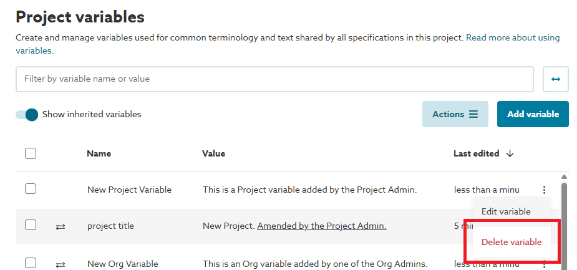This screenshot has width=577, height=270.
Task: Choose Edit variable from the context menu
Action: [506, 211]
